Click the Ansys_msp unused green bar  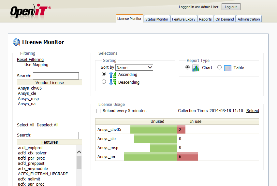coord(163,148)
